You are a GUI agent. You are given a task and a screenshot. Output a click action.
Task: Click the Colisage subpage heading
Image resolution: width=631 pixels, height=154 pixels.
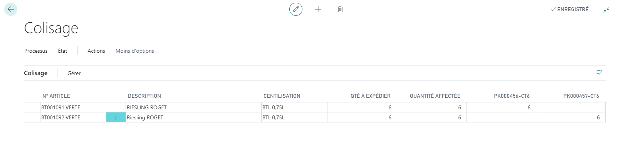point(36,73)
